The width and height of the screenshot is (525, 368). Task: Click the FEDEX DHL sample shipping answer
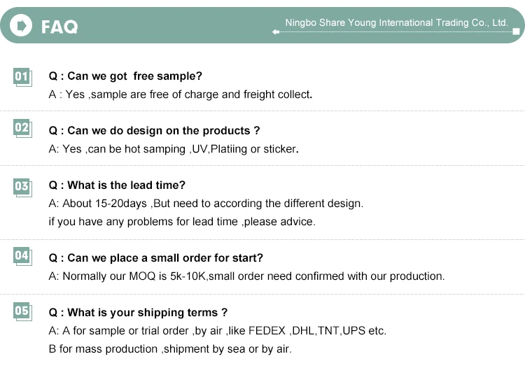click(217, 331)
